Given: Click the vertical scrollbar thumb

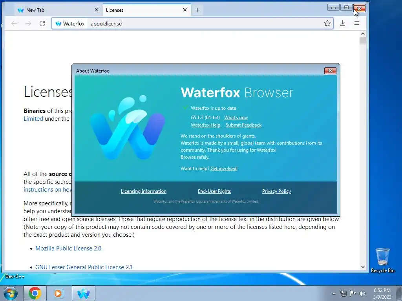Looking at the screenshot, I should 363,40.
